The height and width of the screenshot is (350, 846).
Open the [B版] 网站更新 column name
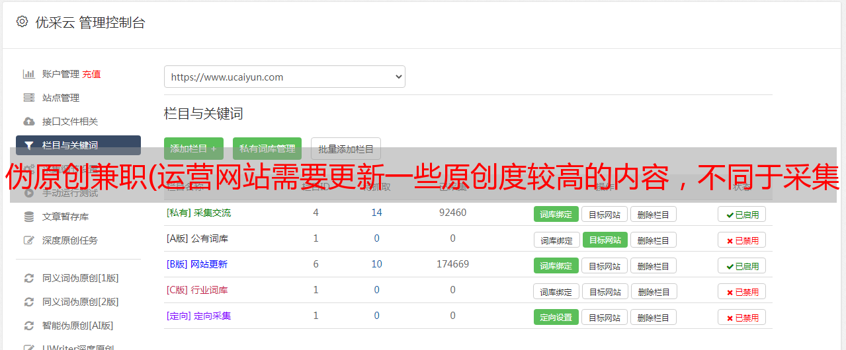click(x=197, y=264)
